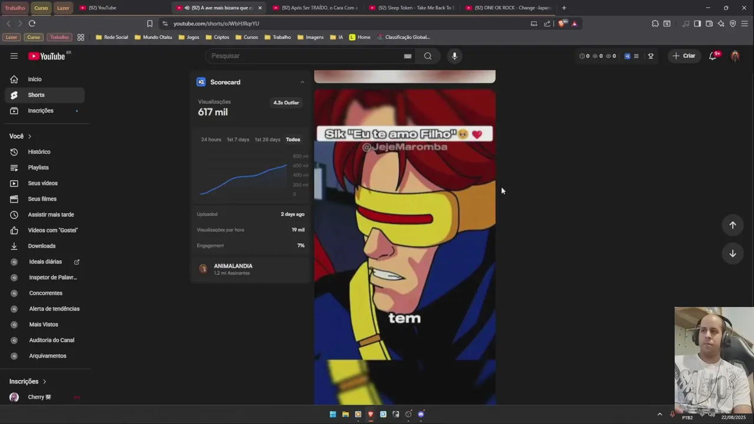754x424 pixels.
Task: Open browser extensions puzzle icon
Action: coord(655,24)
